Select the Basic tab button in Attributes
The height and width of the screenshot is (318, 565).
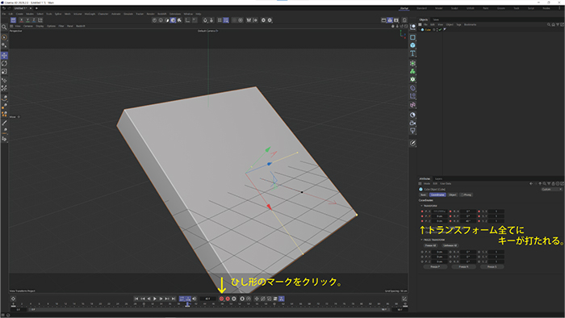[424, 195]
